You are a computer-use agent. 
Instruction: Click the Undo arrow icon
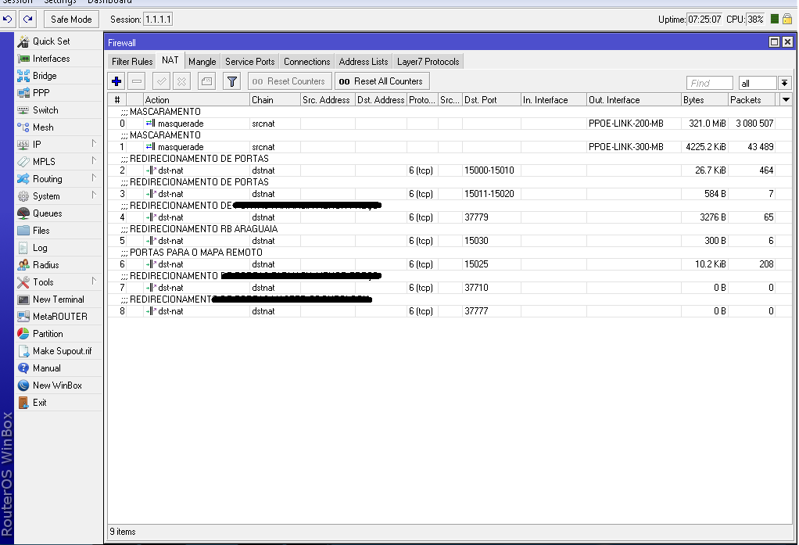coord(8,20)
